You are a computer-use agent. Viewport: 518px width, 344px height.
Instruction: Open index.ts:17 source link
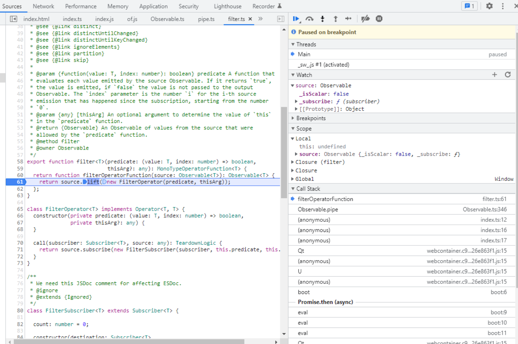point(493,241)
